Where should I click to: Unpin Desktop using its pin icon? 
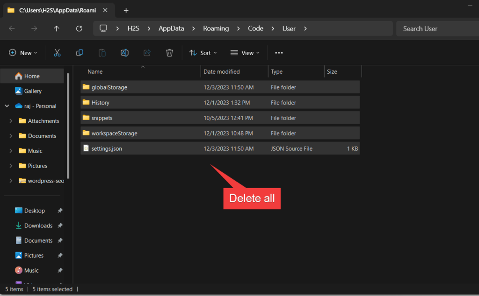pos(60,211)
